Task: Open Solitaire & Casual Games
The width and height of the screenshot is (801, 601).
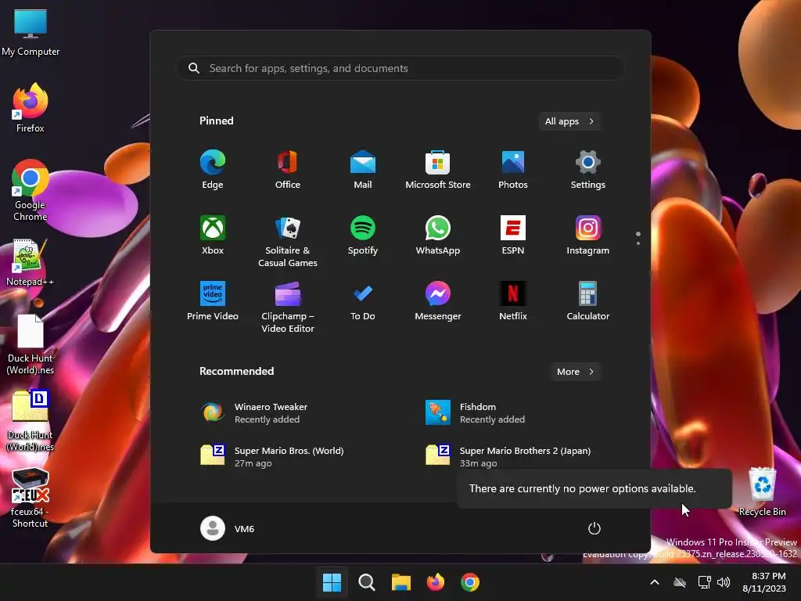Action: coord(288,241)
